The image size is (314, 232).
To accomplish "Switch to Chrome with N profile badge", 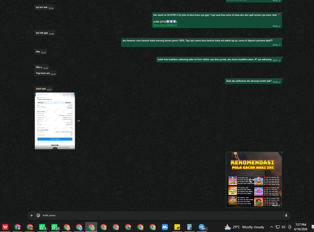I will tap(30, 227).
